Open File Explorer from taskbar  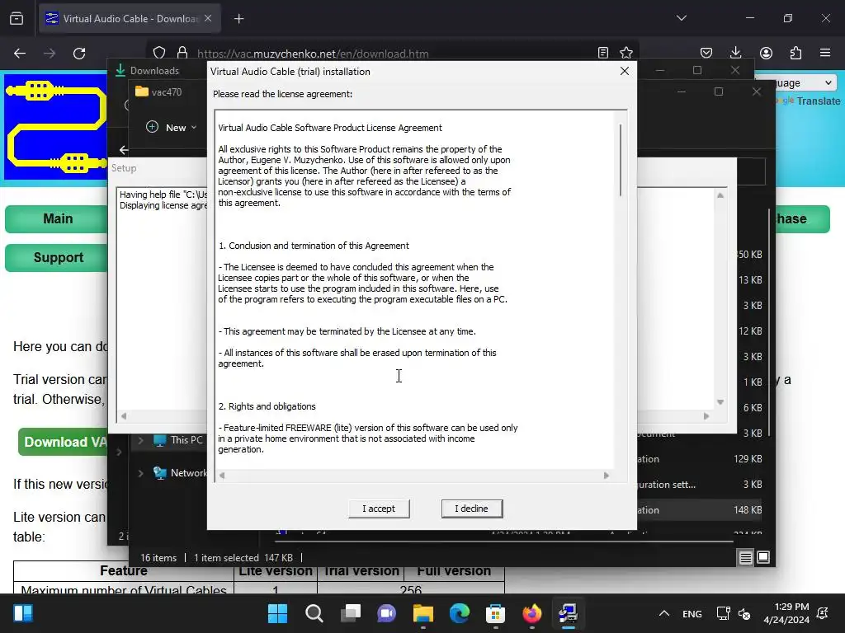pyautogui.click(x=423, y=613)
